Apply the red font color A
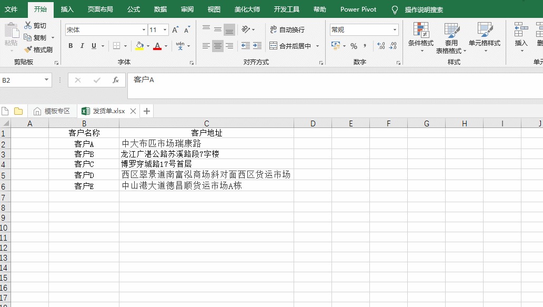 157,46
